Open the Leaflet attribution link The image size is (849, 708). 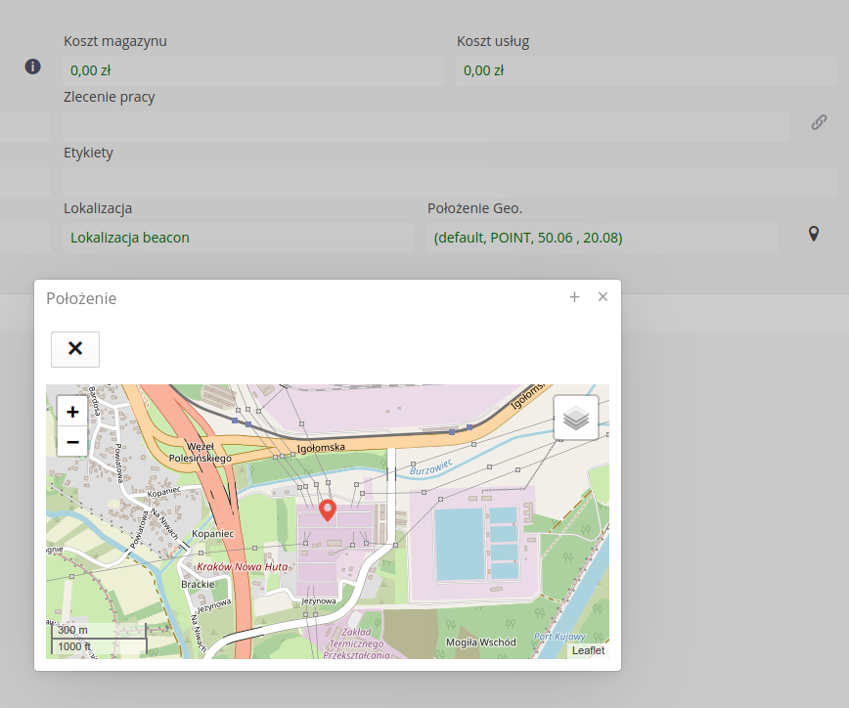(x=588, y=650)
